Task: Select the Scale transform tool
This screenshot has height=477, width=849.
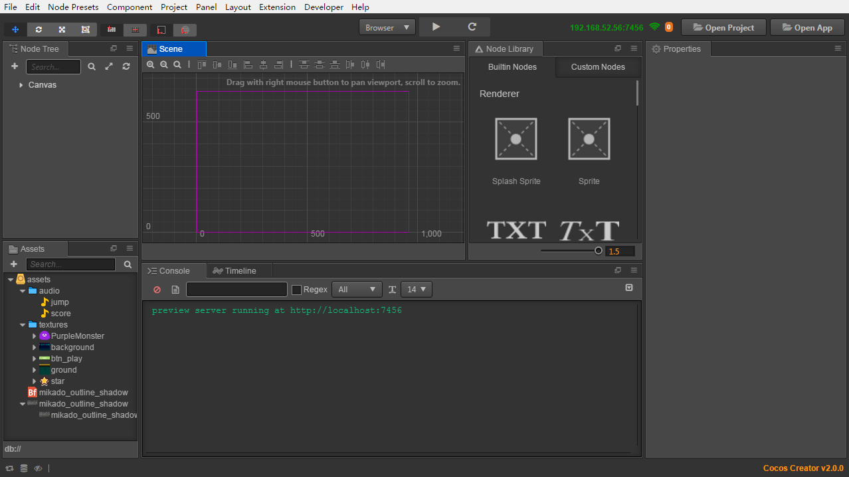Action: 62,30
